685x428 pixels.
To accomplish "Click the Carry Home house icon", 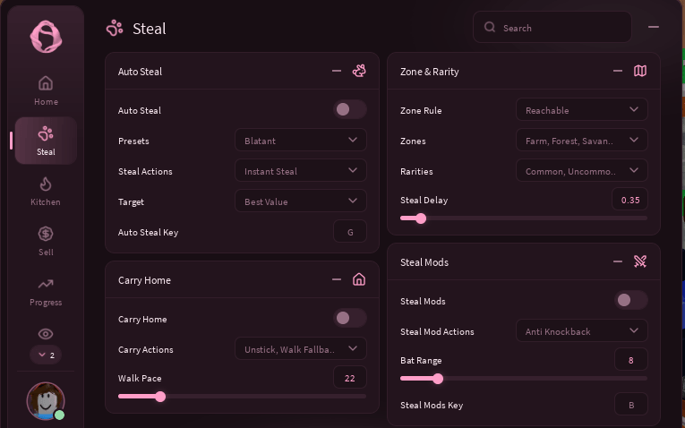I will pos(359,279).
